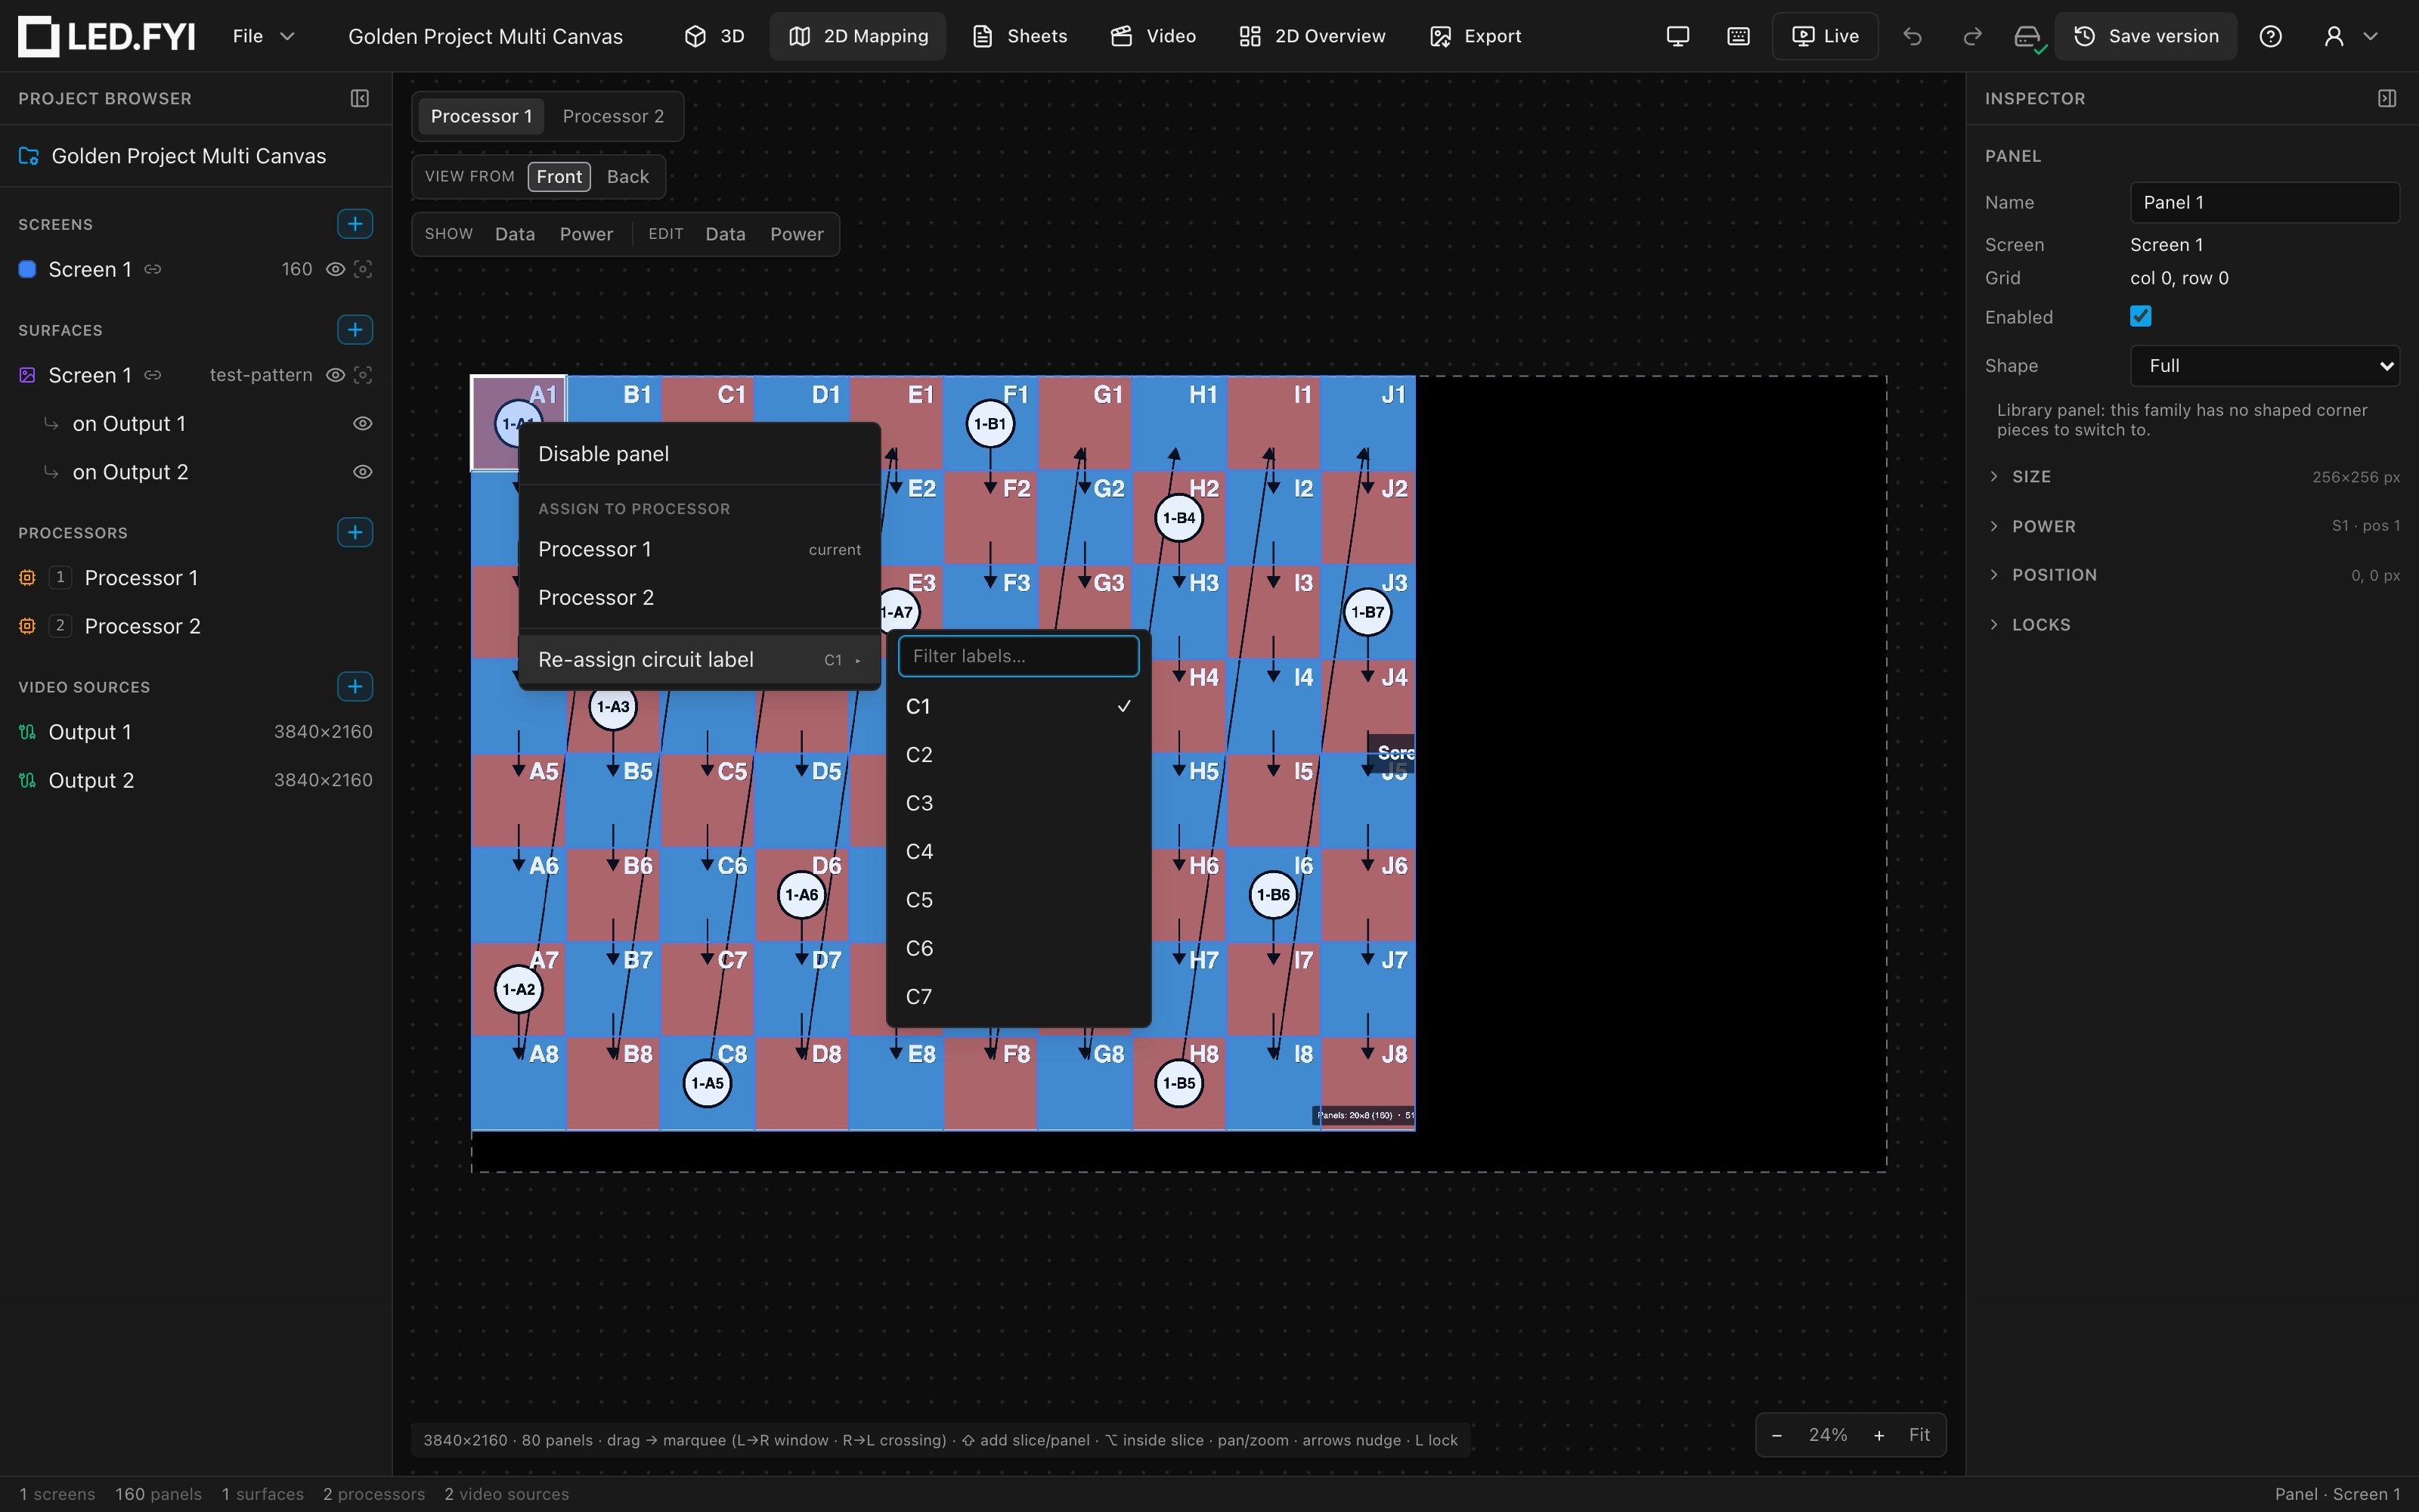Collapse the Project Browser panel icon

coord(360,98)
